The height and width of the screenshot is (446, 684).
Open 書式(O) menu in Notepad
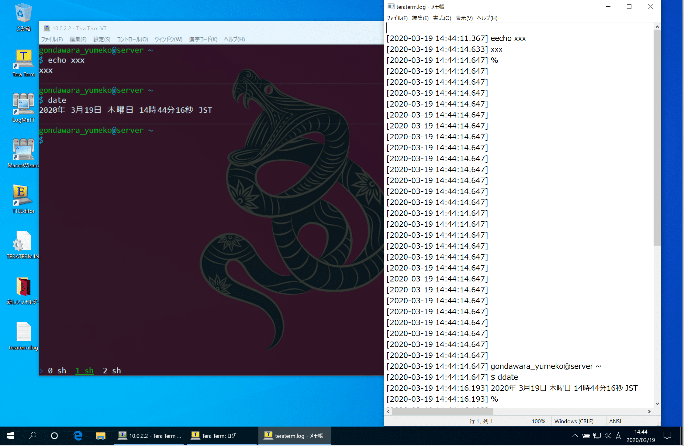pyautogui.click(x=442, y=18)
